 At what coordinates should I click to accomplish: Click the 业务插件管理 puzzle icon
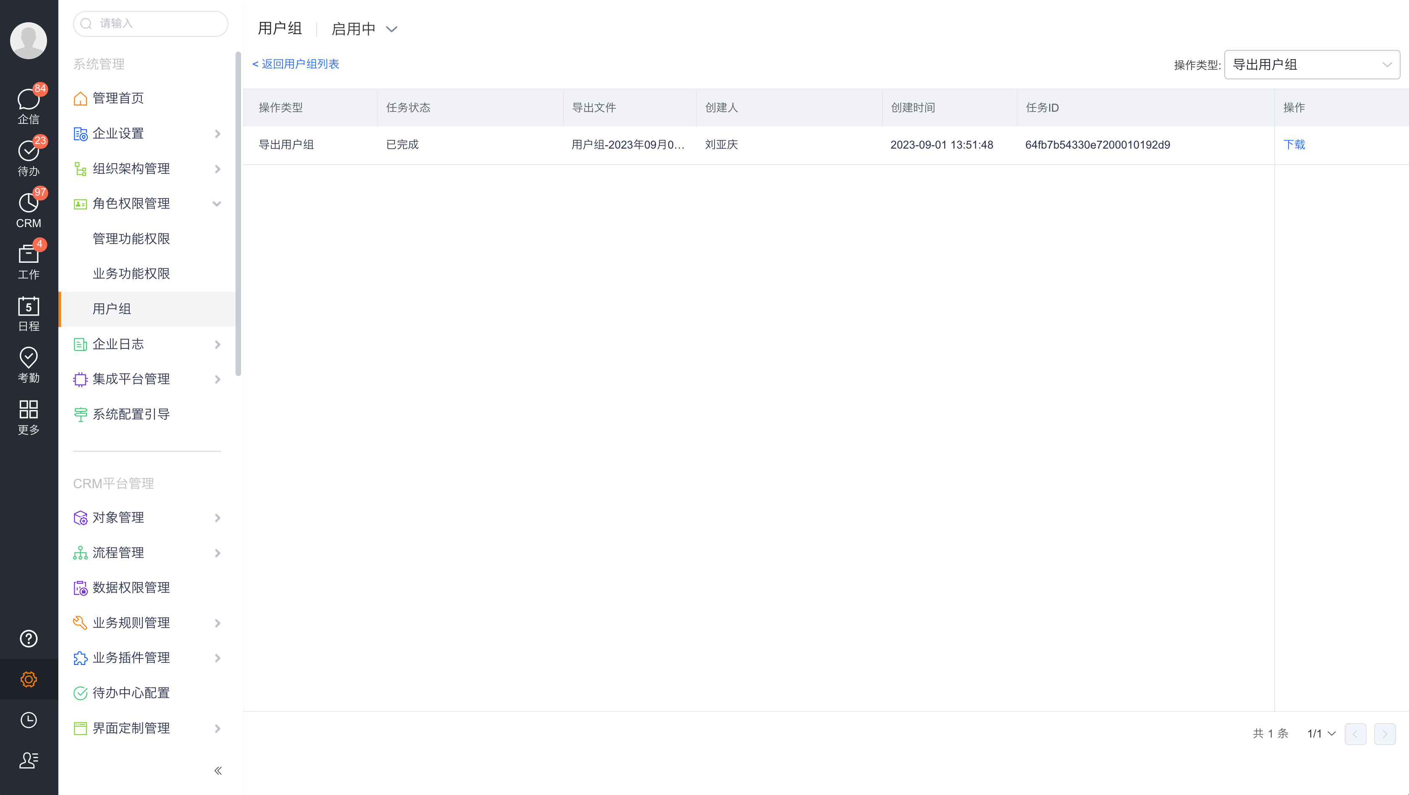[81, 658]
